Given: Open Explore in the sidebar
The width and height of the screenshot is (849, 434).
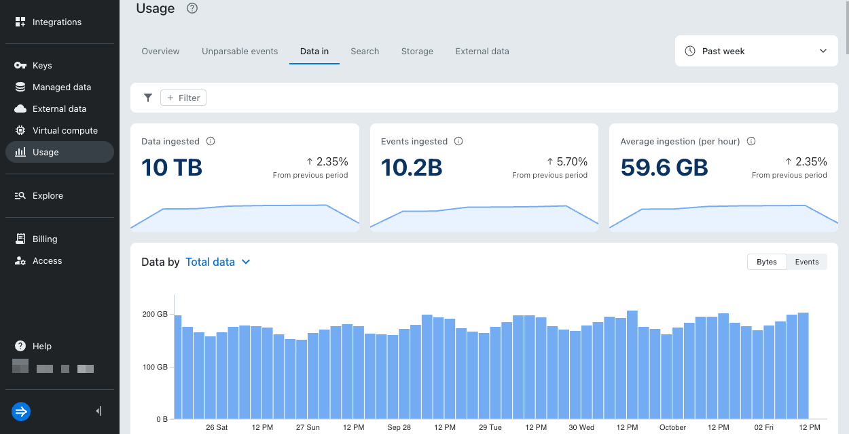Looking at the screenshot, I should coord(60,195).
